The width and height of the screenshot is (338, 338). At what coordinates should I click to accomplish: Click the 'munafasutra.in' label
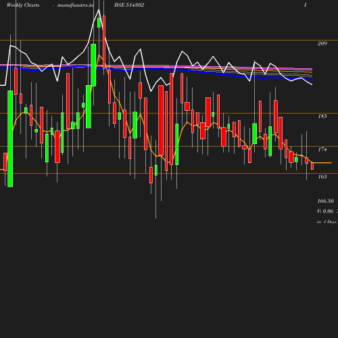pyautogui.click(x=75, y=5)
